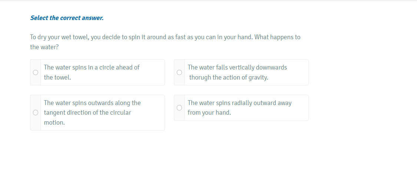
Task: Click the question's second line "the water?"
Action: point(44,47)
